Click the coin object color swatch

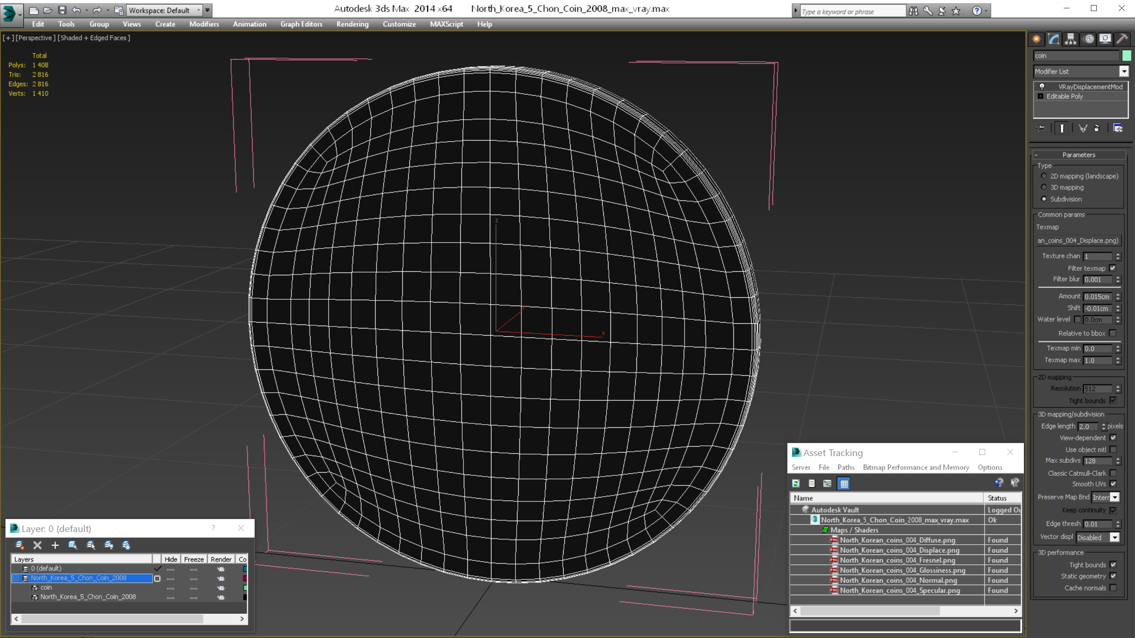point(1127,56)
